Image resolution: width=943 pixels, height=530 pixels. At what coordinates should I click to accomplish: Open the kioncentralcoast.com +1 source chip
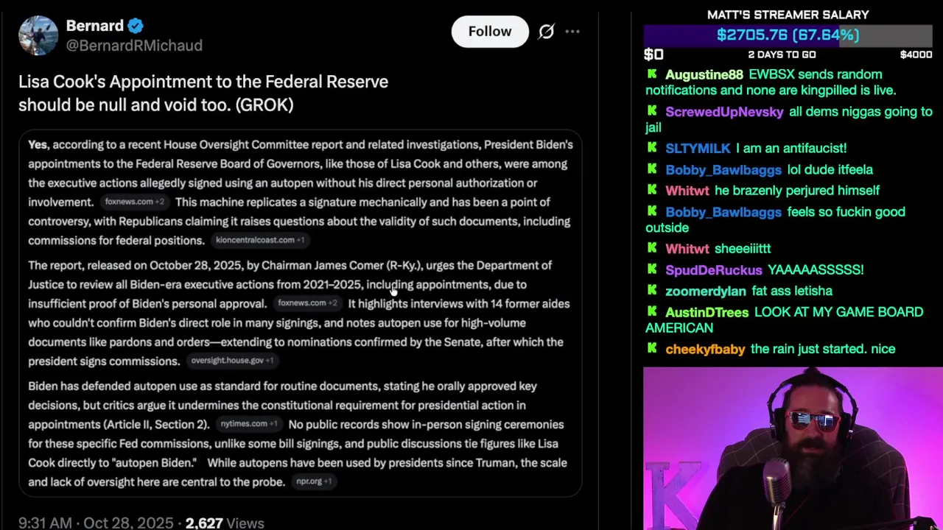259,240
